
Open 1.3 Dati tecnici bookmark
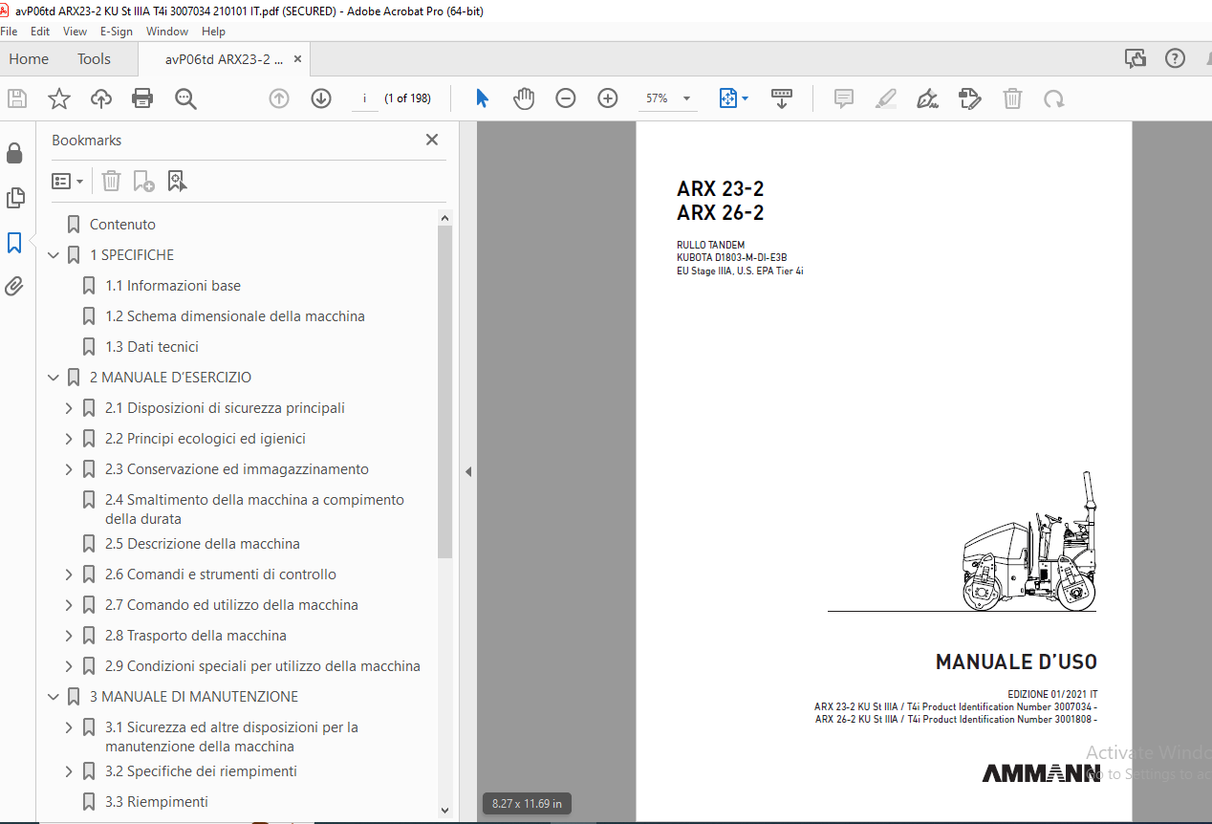coord(152,347)
